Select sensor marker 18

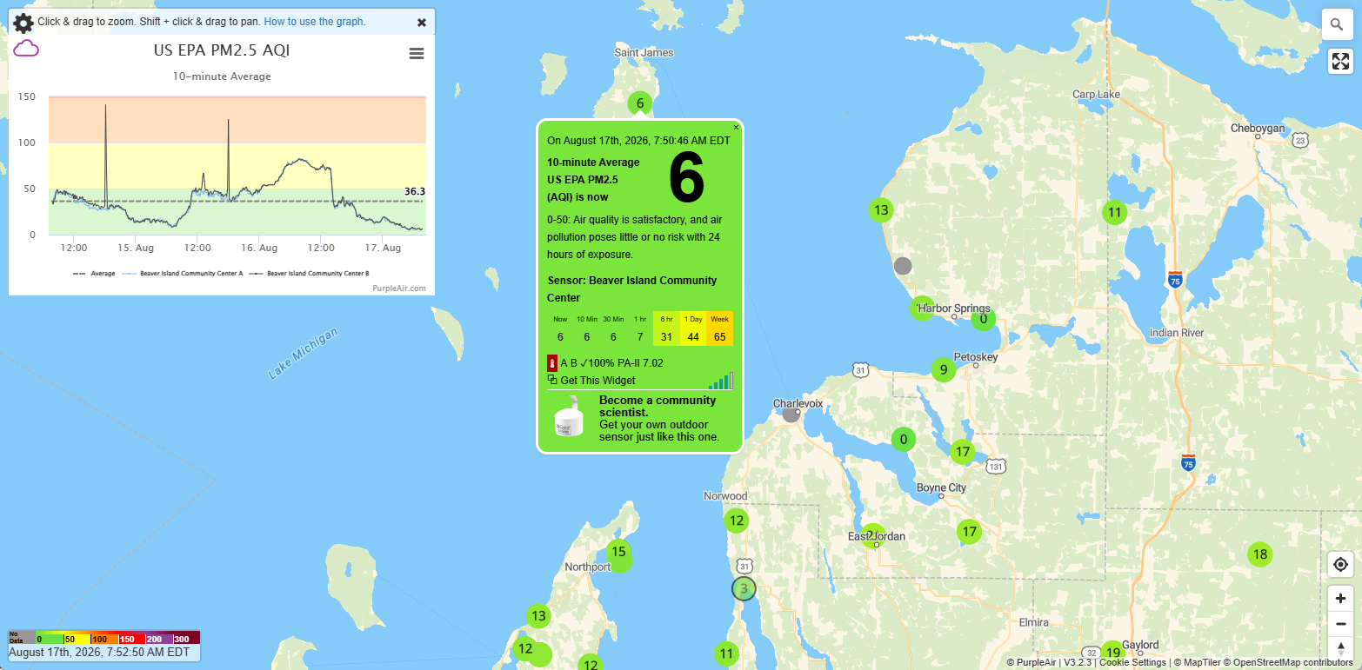click(1259, 554)
